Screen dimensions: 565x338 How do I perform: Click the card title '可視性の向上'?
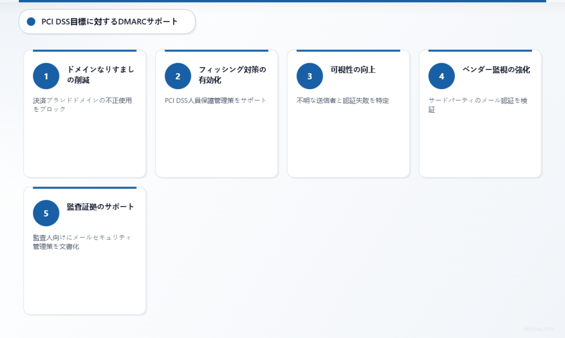(x=353, y=70)
